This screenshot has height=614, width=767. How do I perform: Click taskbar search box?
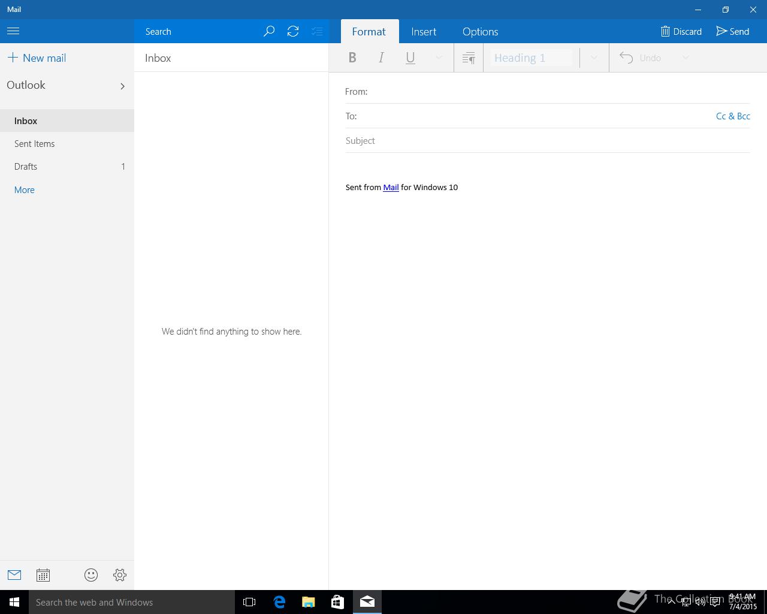click(x=132, y=602)
